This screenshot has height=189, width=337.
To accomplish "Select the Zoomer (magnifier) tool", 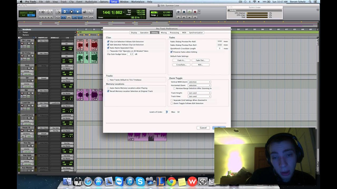I will pyautogui.click(x=58, y=12).
